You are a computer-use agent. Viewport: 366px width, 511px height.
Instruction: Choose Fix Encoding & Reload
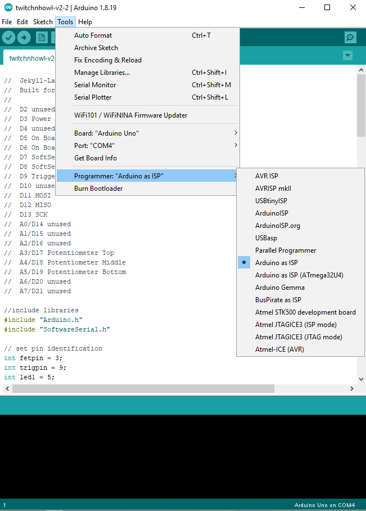click(147, 60)
